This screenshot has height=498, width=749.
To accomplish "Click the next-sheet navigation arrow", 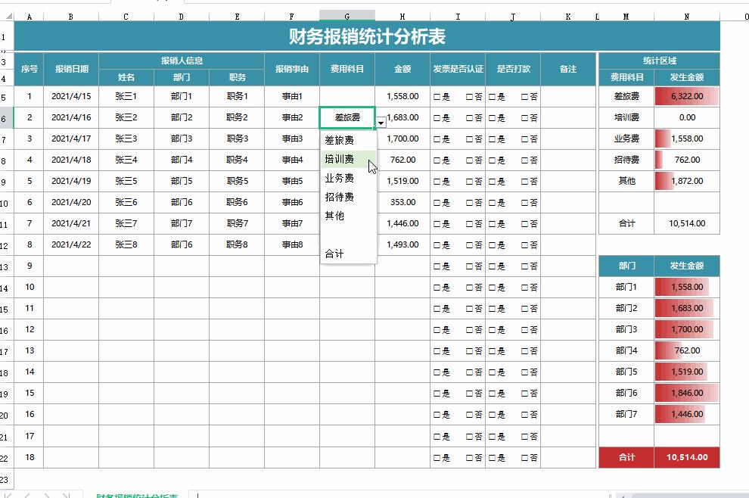I will (47, 495).
